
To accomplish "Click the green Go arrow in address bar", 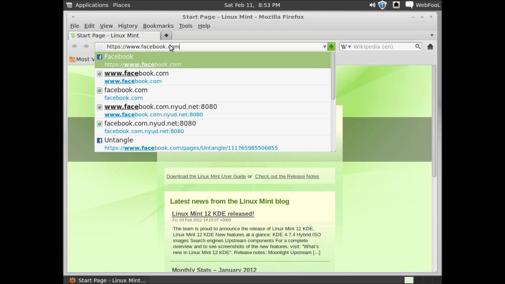I will coord(331,47).
